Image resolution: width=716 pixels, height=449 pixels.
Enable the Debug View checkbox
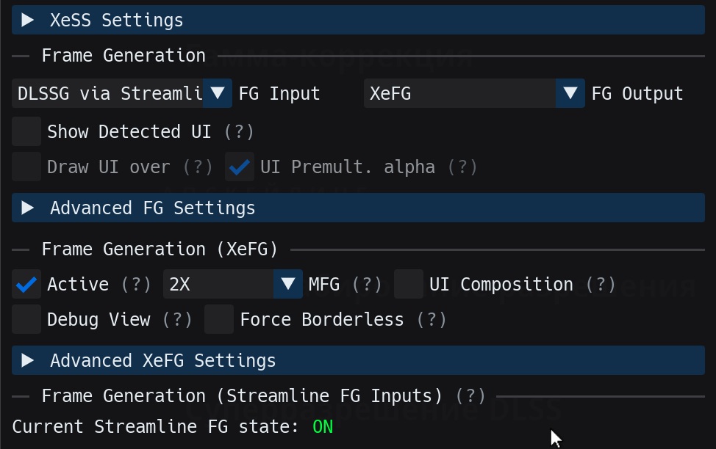pos(26,319)
